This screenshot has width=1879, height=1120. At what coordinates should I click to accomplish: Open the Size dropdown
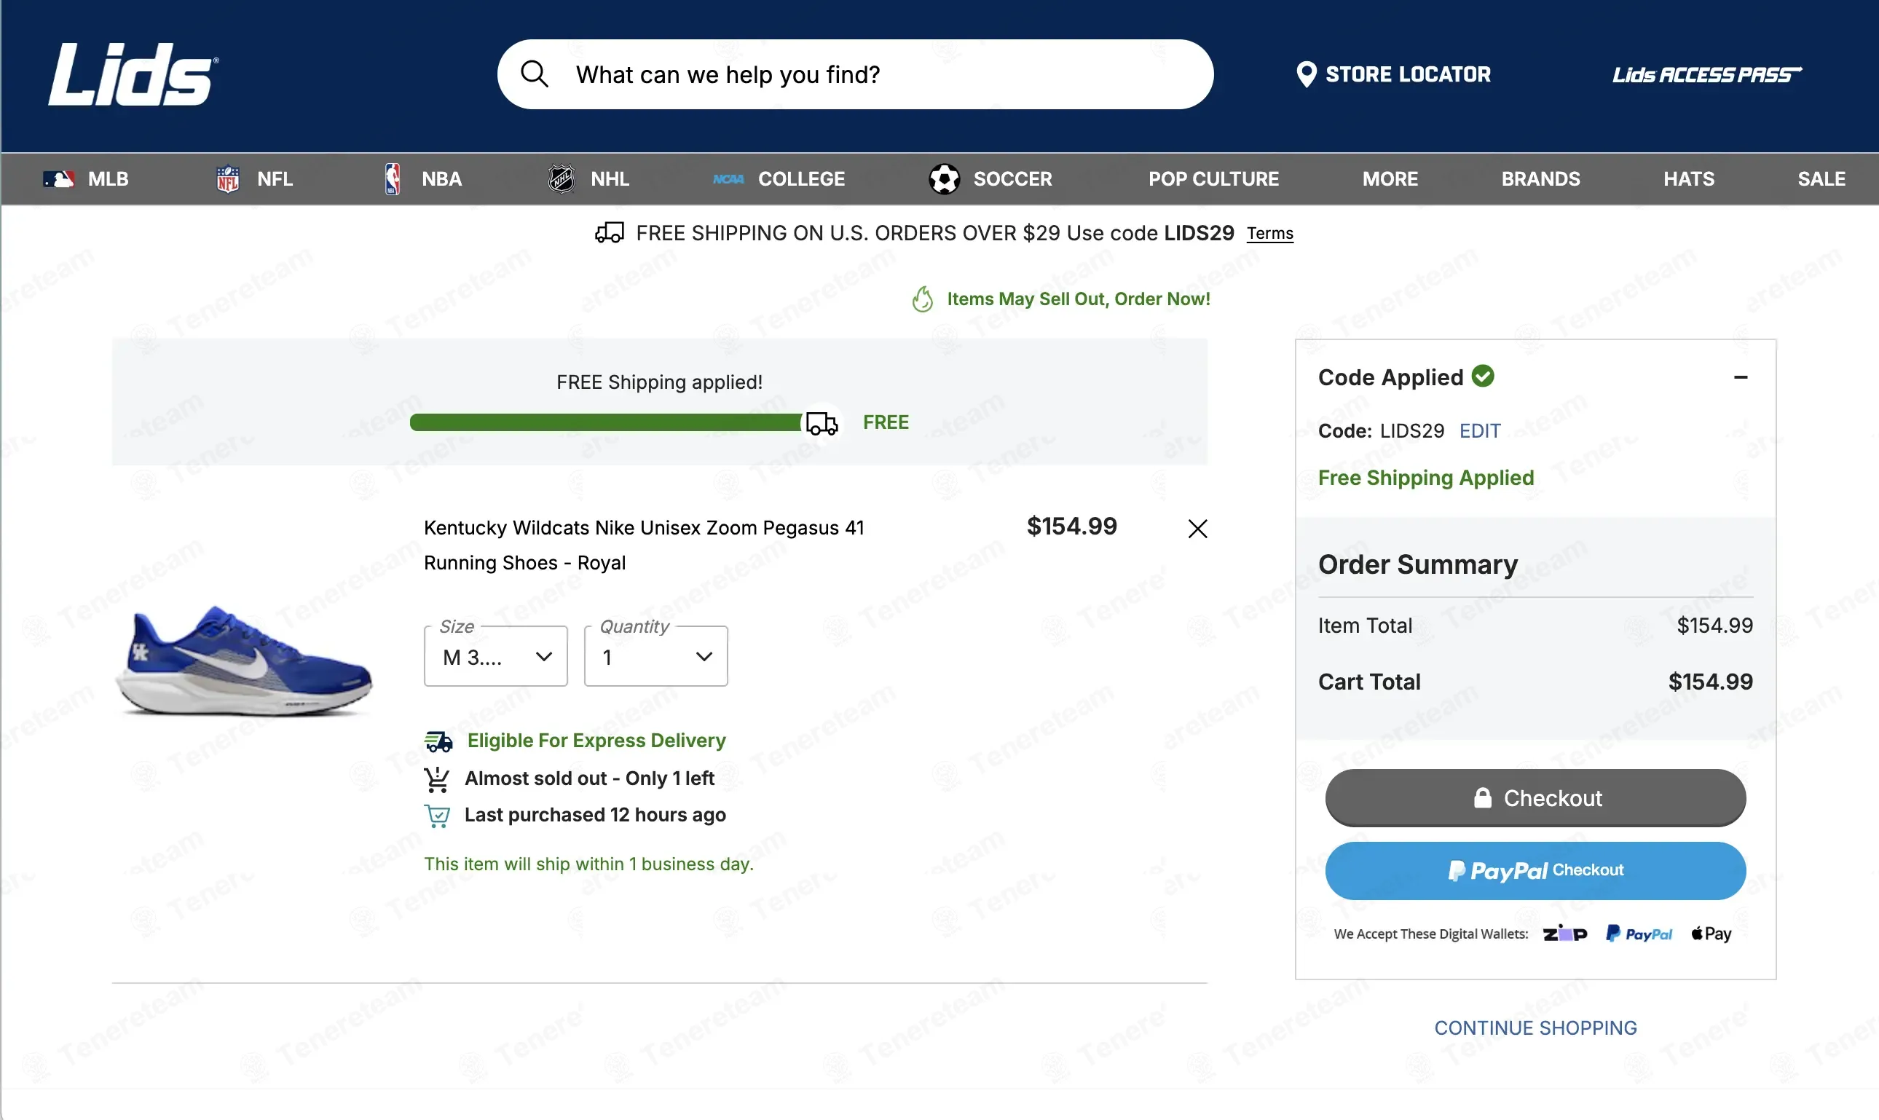click(496, 657)
